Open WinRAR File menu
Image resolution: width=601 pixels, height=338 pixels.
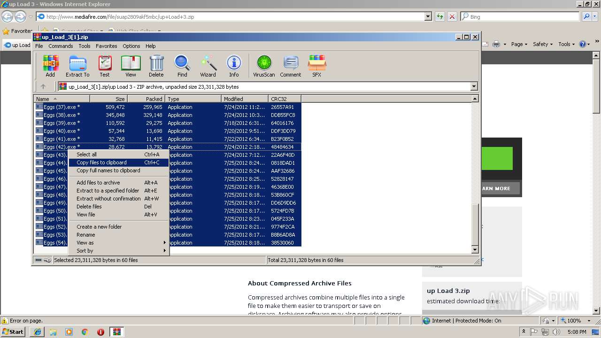click(39, 46)
